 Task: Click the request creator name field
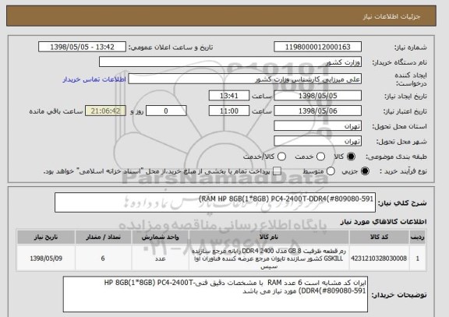click(245, 79)
